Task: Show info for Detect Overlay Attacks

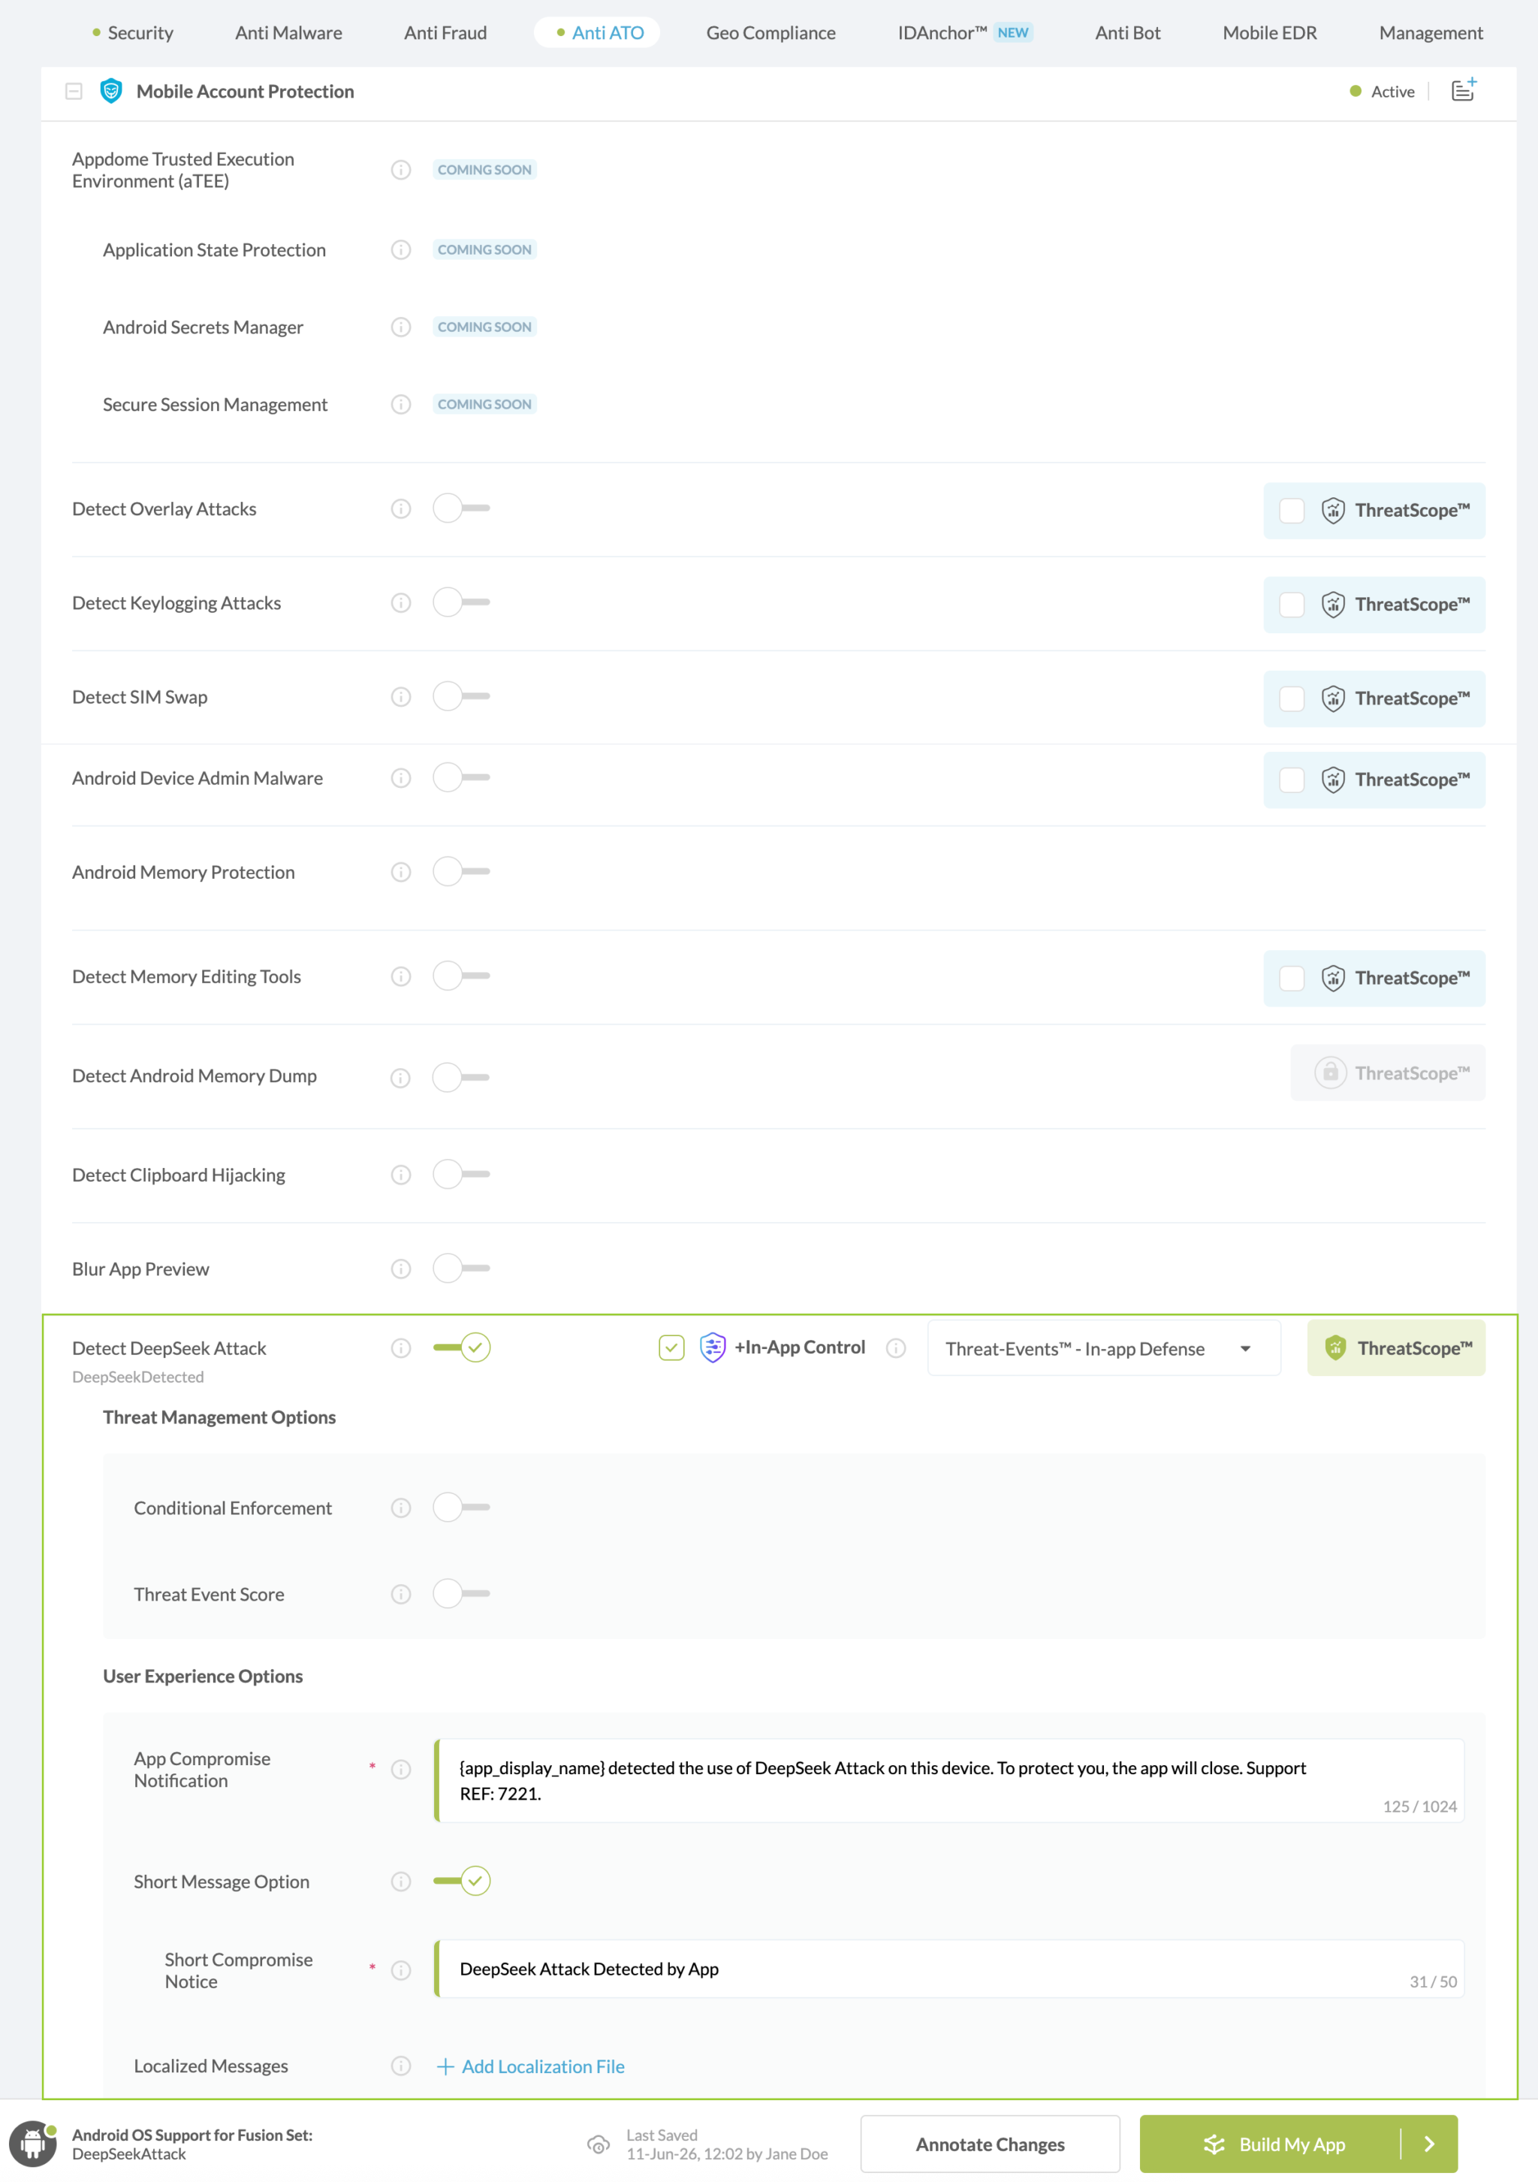Action: 401,509
